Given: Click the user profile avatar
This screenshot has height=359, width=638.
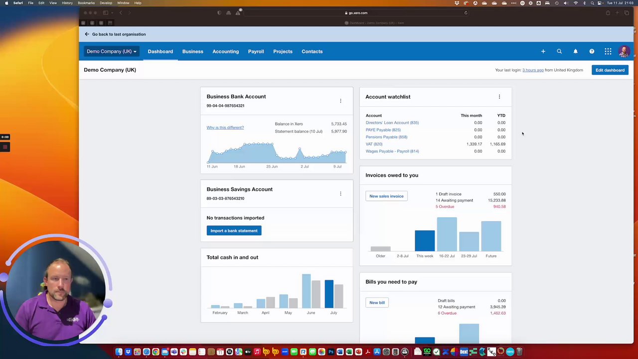Looking at the screenshot, I should point(624,51).
